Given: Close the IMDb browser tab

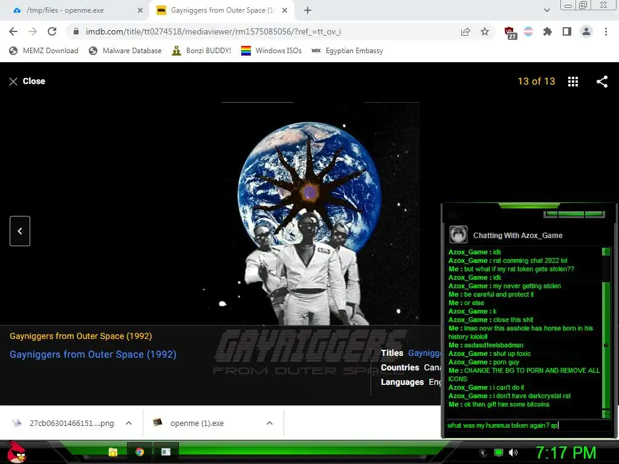Looking at the screenshot, I should 285,11.
